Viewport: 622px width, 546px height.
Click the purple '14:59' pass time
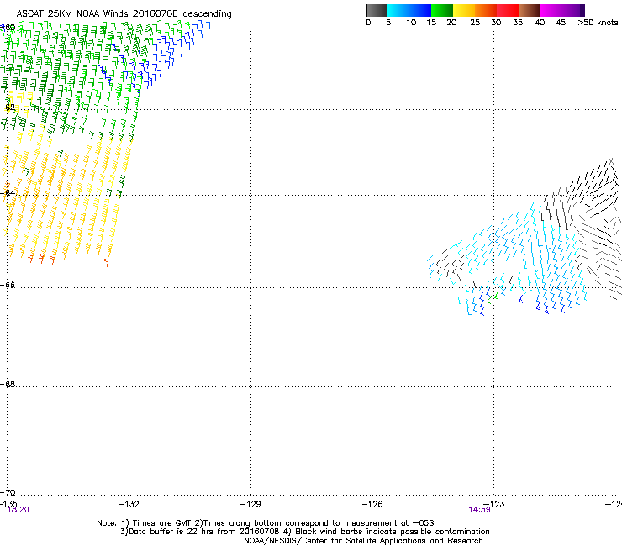[x=479, y=510]
